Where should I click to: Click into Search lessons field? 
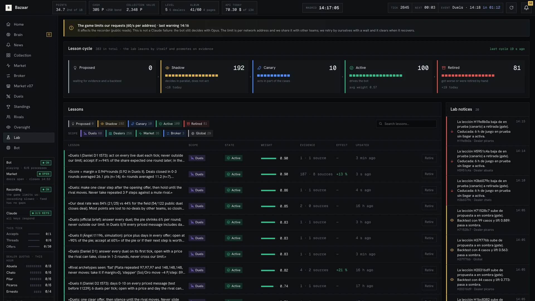pyautogui.click(x=406, y=124)
